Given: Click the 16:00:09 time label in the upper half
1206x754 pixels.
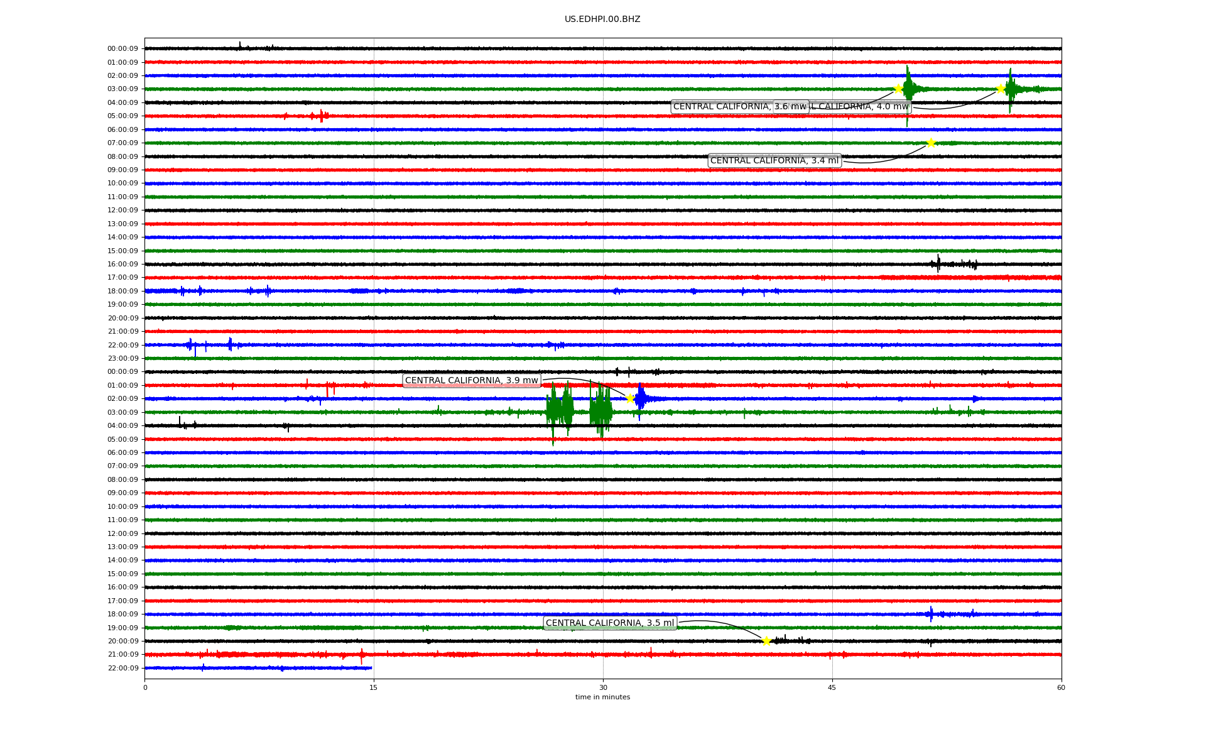Looking at the screenshot, I should tap(122, 265).
